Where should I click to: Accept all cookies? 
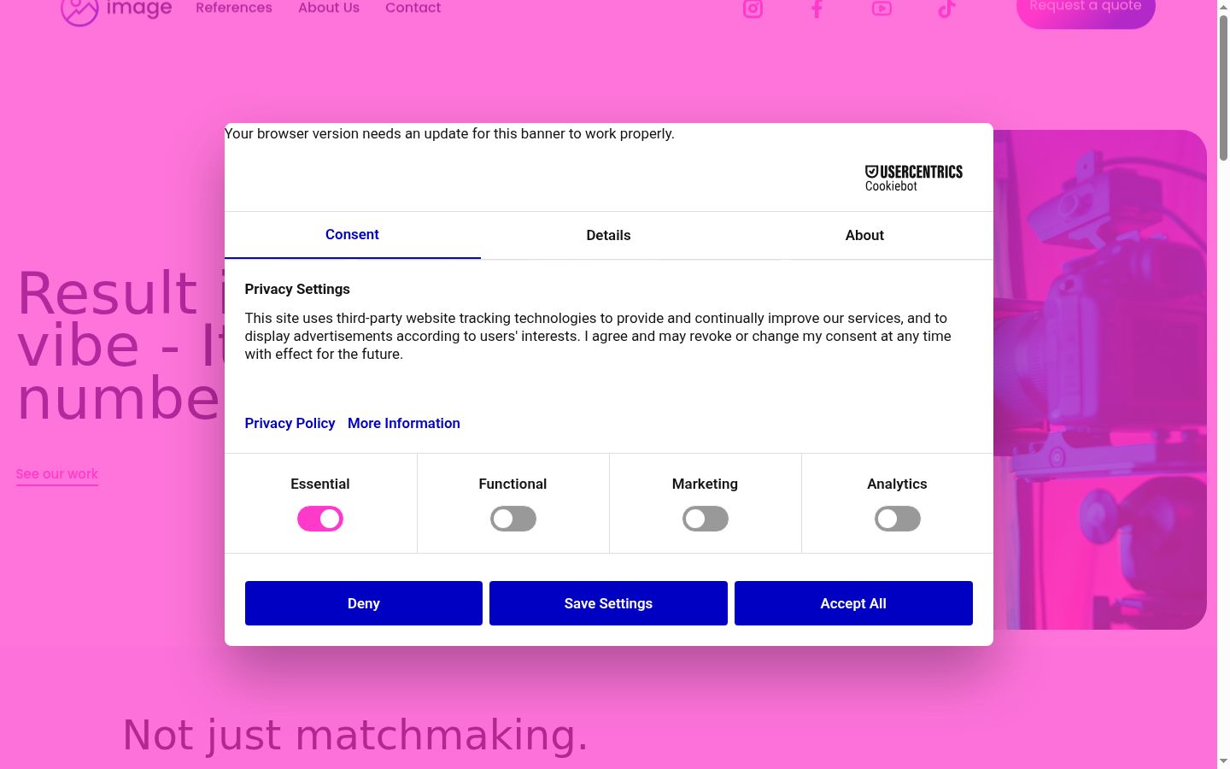click(853, 603)
